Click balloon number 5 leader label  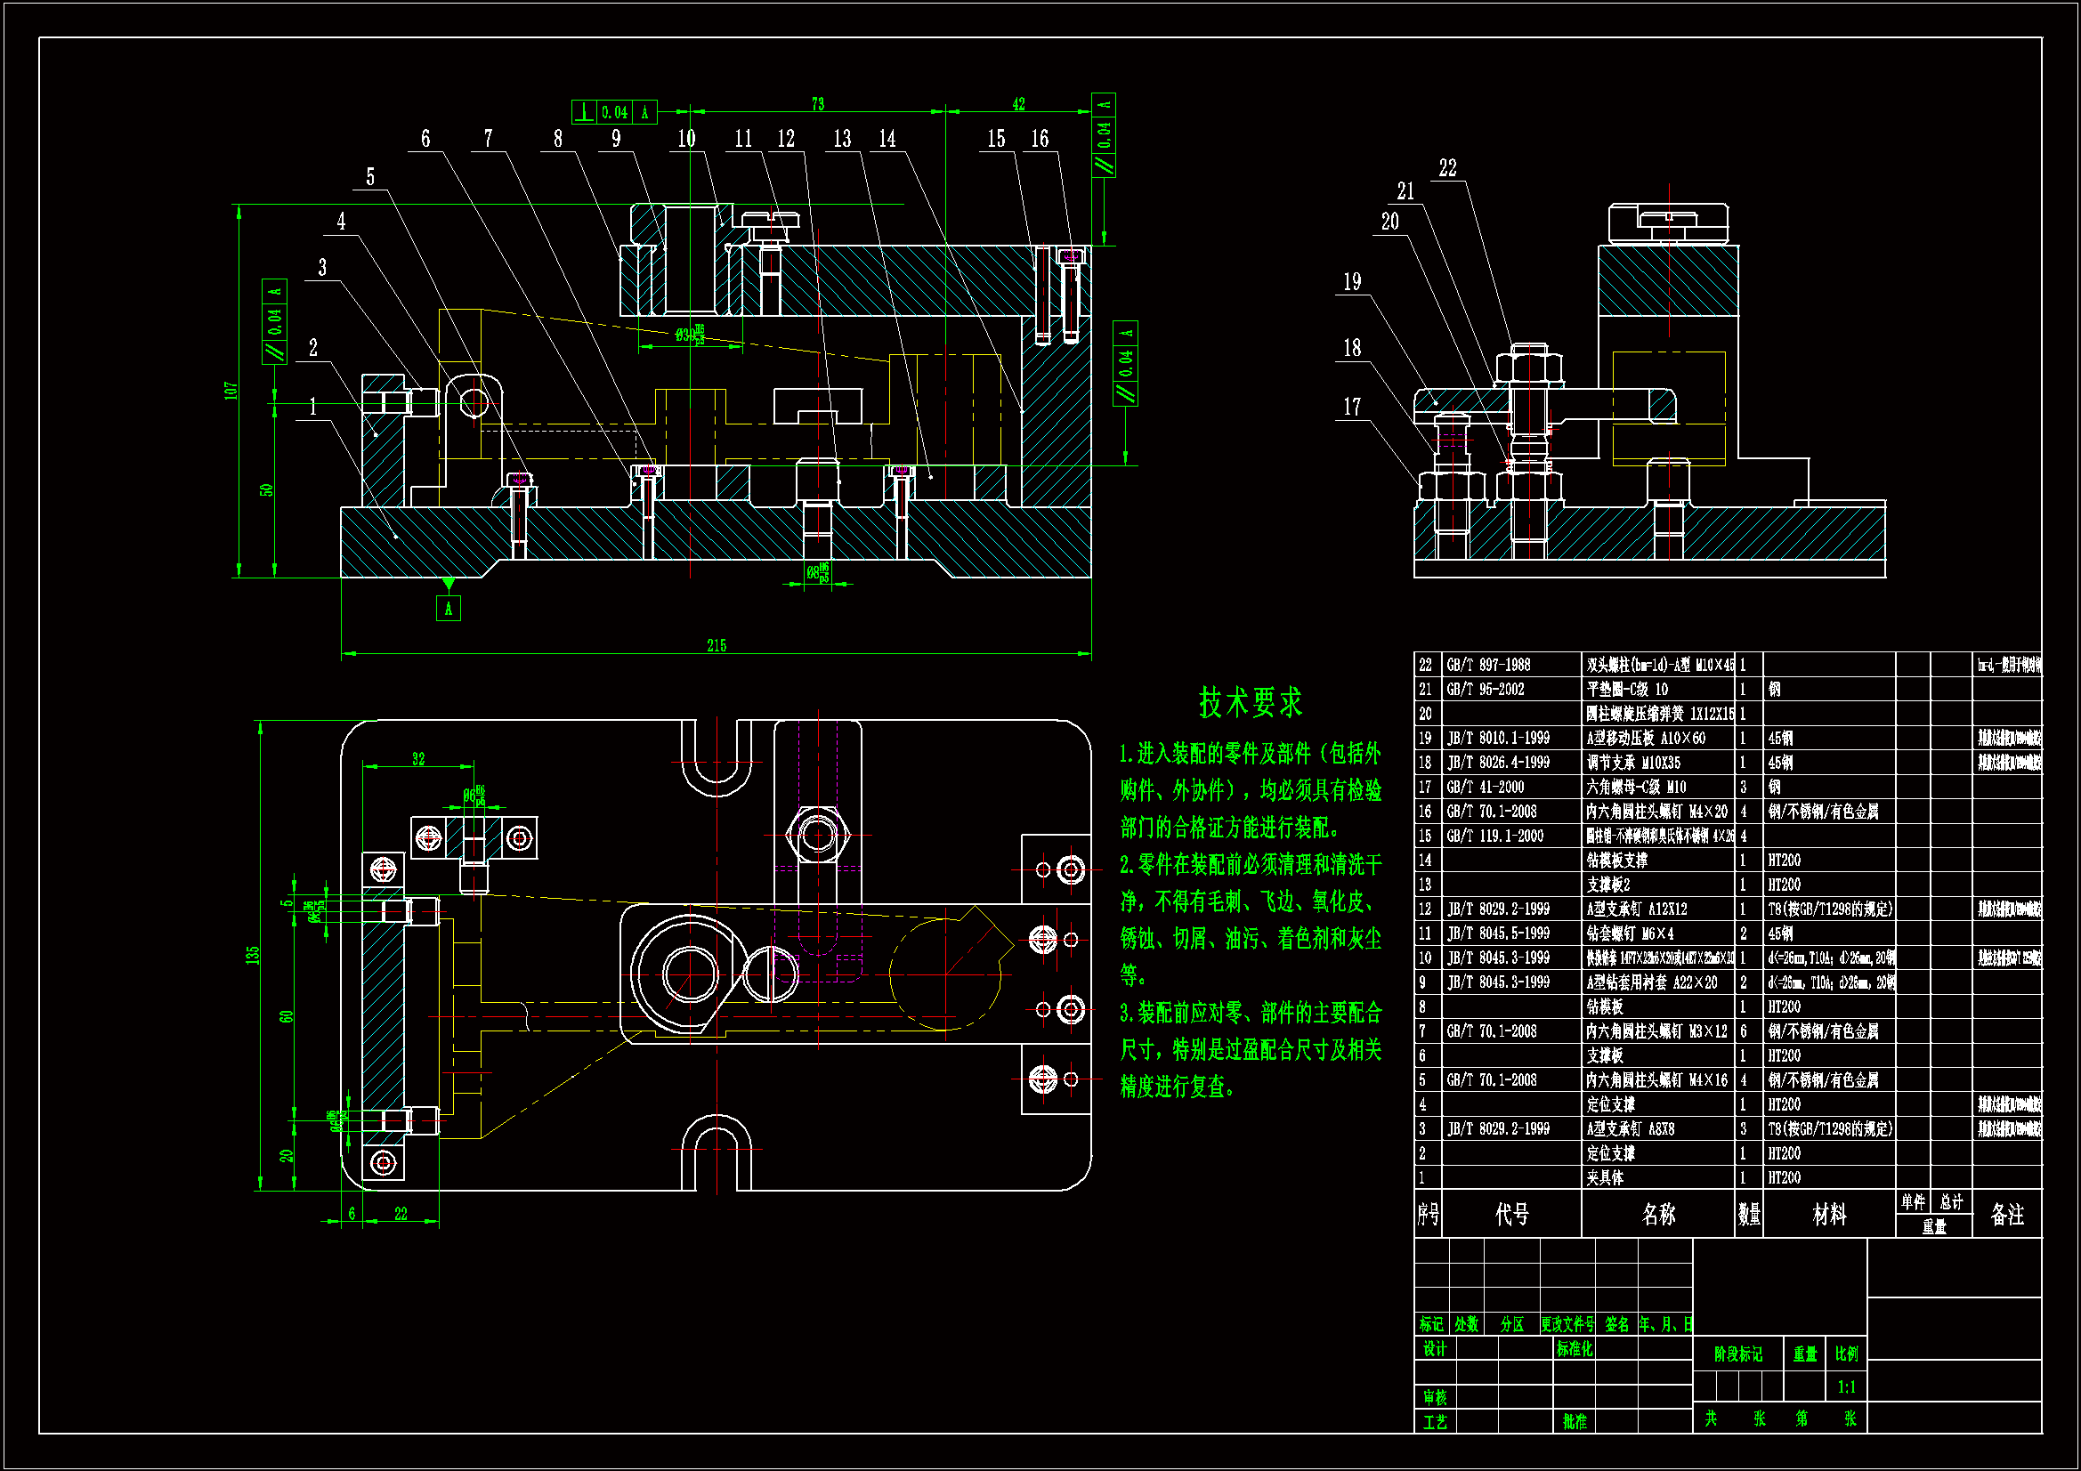369,177
